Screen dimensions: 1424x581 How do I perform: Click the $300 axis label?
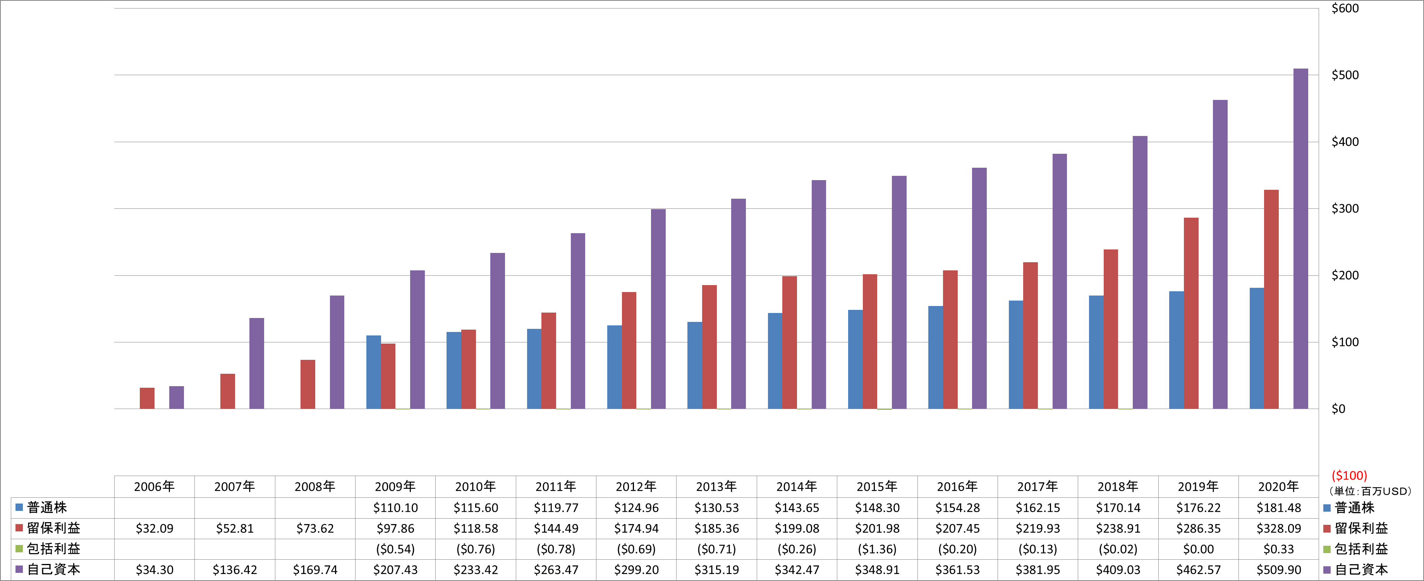1345,208
